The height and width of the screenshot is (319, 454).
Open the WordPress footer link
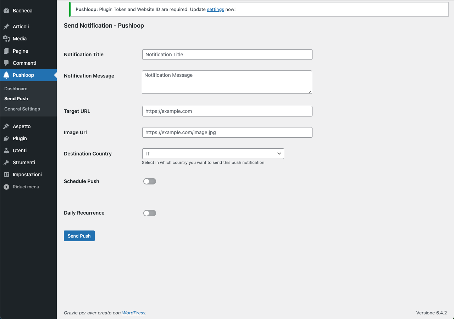134,313
